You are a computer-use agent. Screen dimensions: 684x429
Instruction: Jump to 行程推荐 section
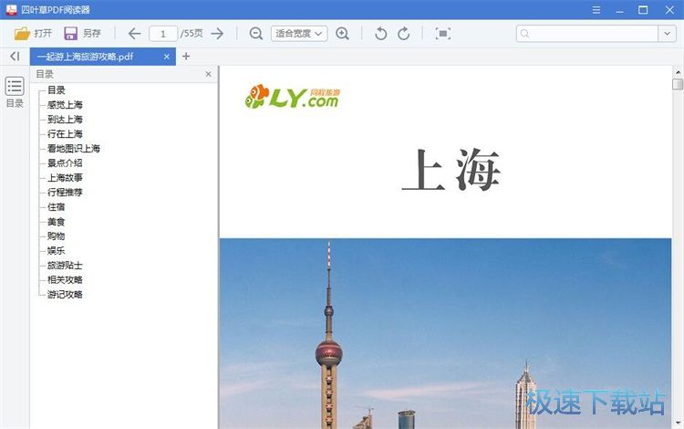point(65,192)
